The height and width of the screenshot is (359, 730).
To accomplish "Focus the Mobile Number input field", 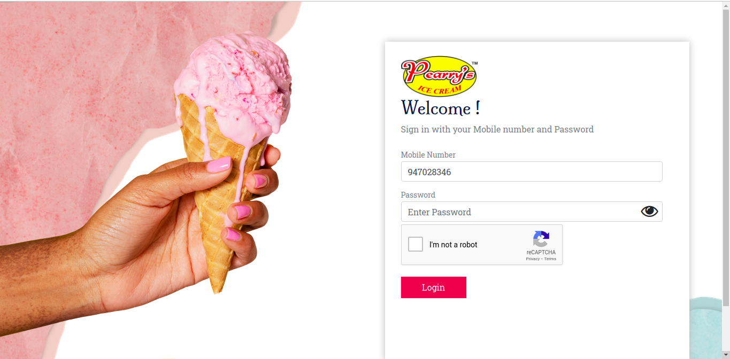I will point(532,171).
